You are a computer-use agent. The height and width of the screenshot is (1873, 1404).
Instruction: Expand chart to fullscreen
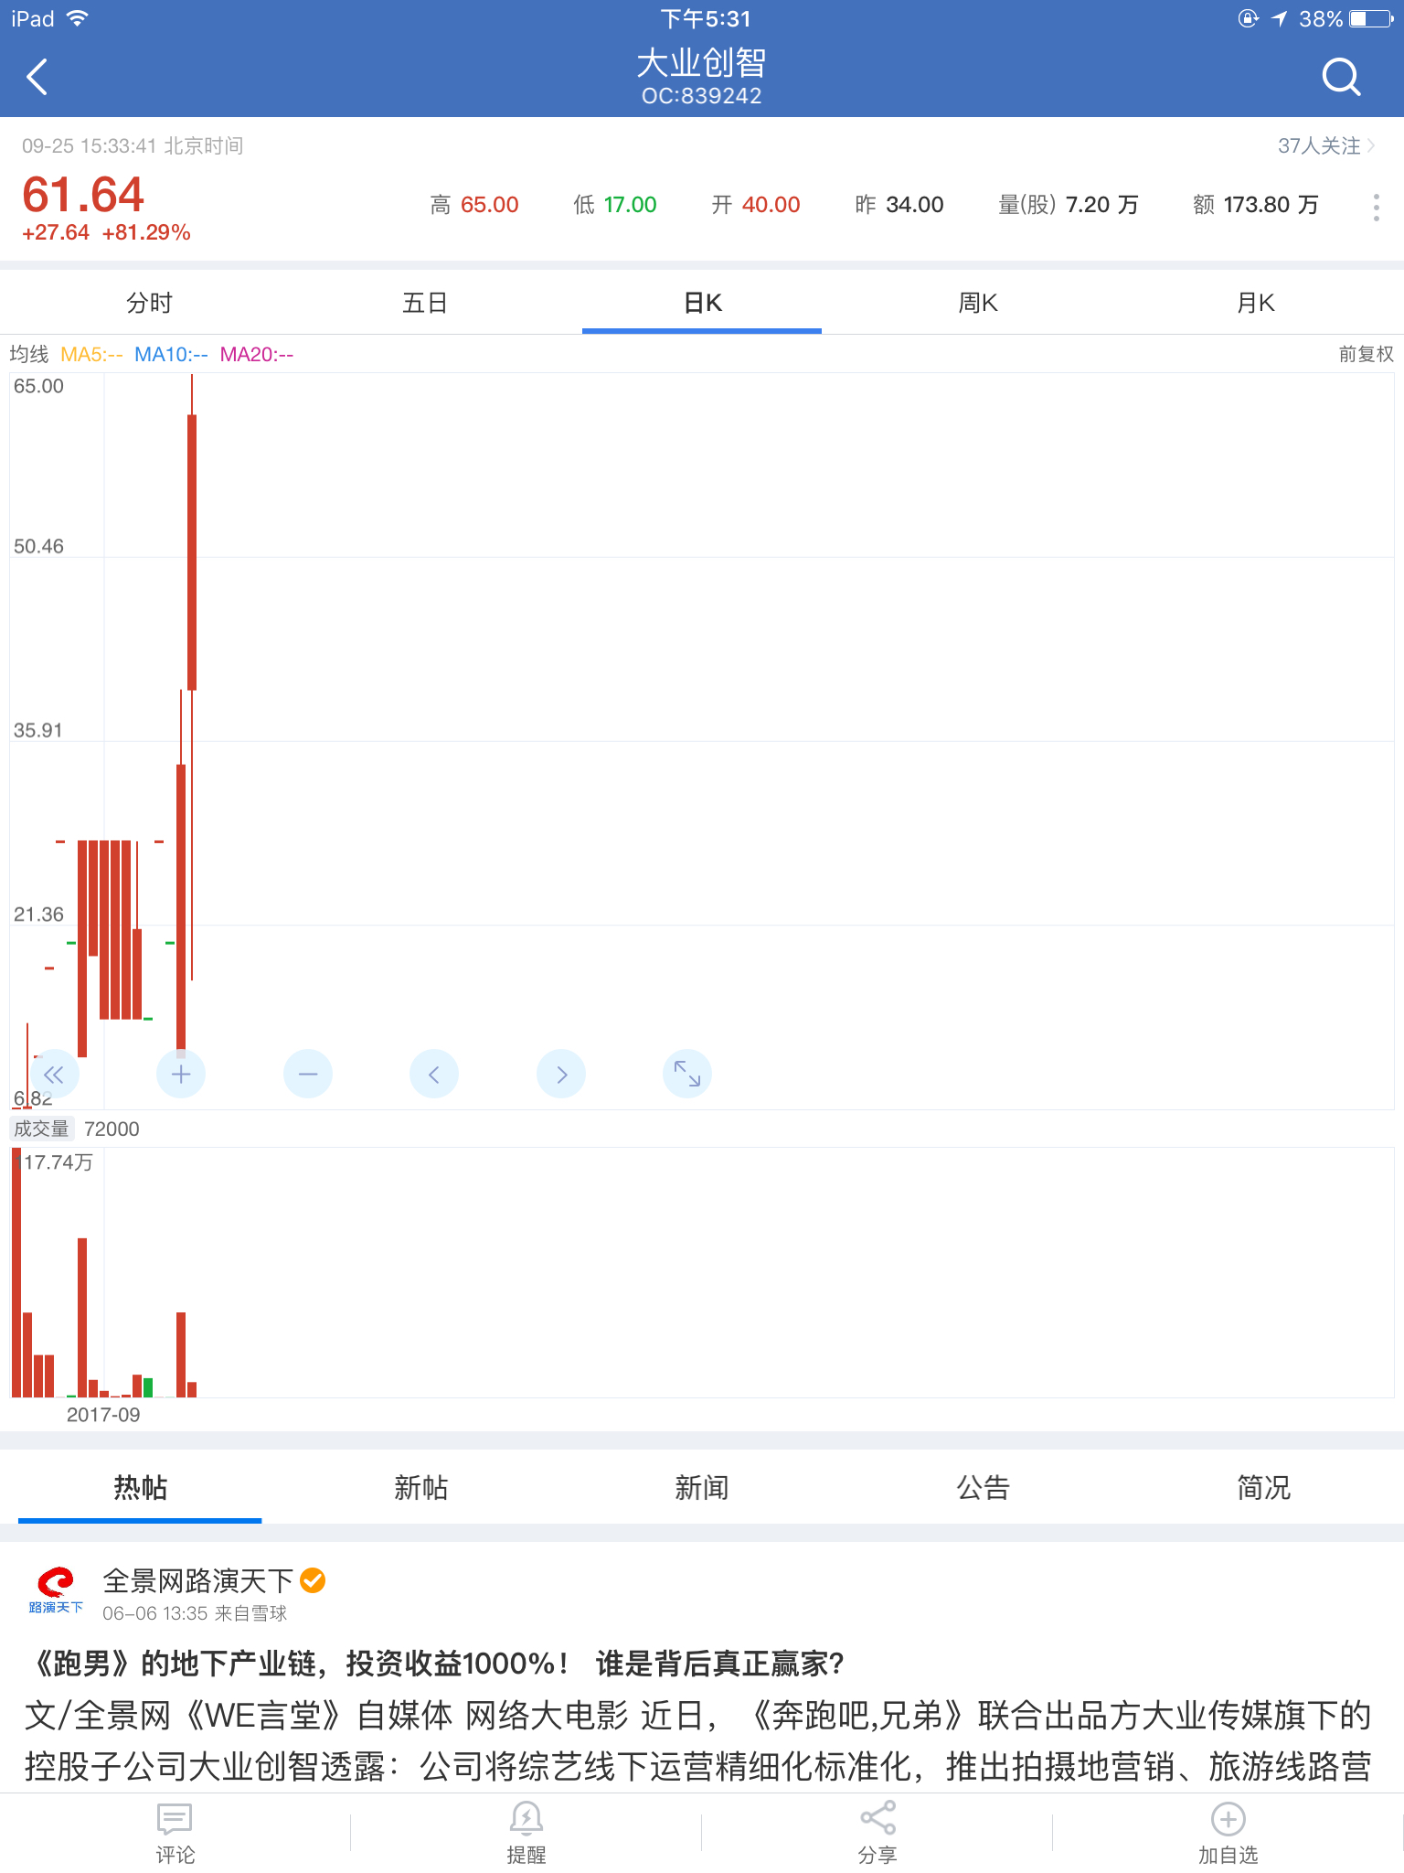point(687,1074)
